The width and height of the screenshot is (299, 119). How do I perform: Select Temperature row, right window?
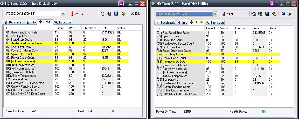click(x=218, y=80)
